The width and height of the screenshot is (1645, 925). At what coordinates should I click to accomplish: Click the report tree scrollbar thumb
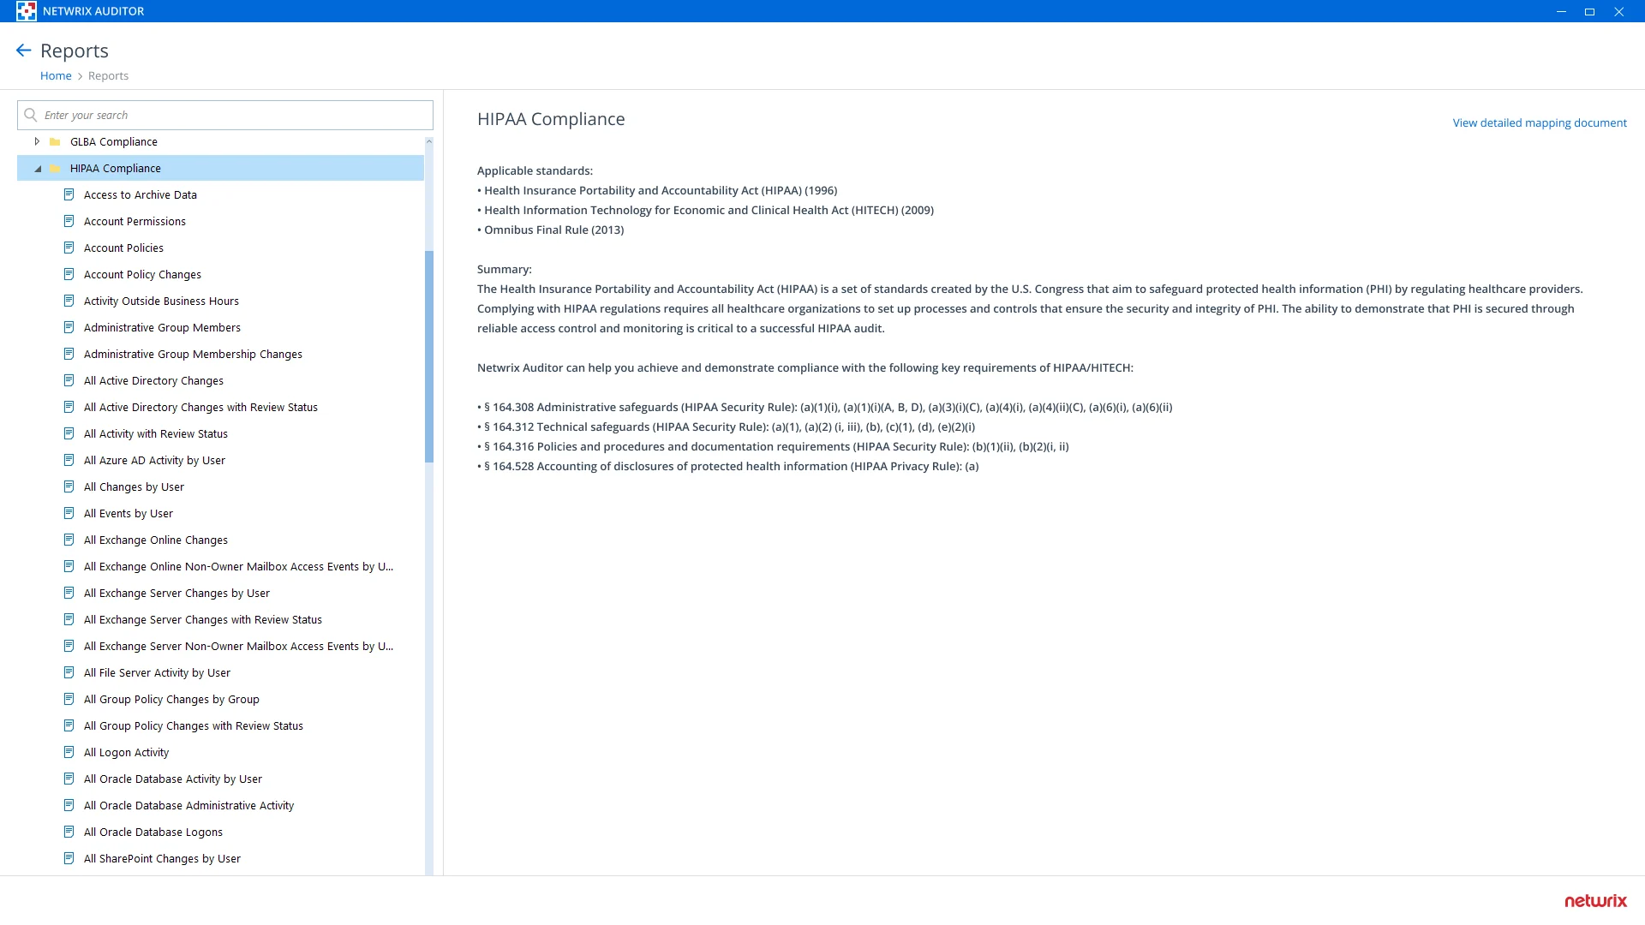point(429,356)
